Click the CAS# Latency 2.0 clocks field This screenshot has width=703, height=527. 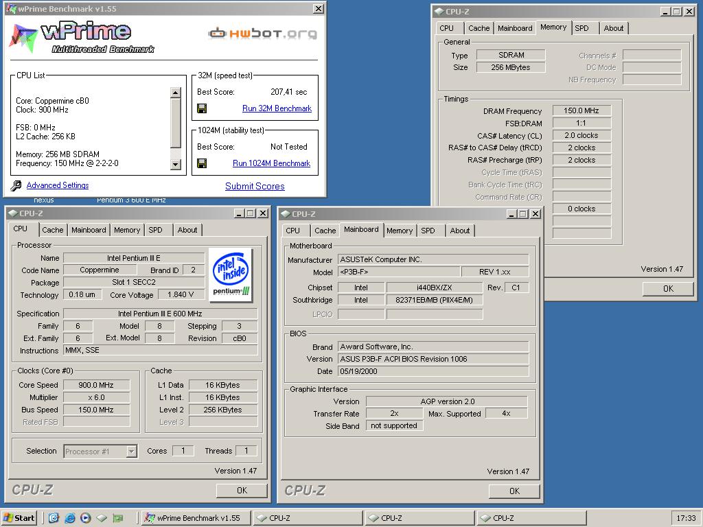581,135
